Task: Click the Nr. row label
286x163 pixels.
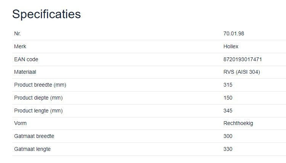Action: 18,33
